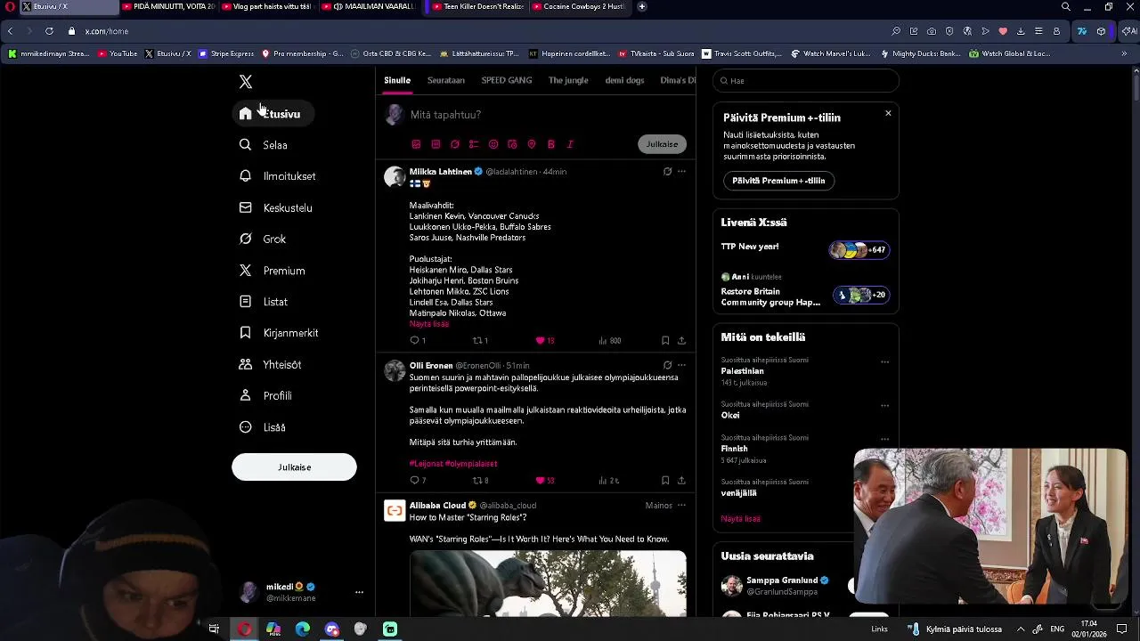Open Profiili in the sidebar
The width and height of the screenshot is (1140, 641).
265,395
